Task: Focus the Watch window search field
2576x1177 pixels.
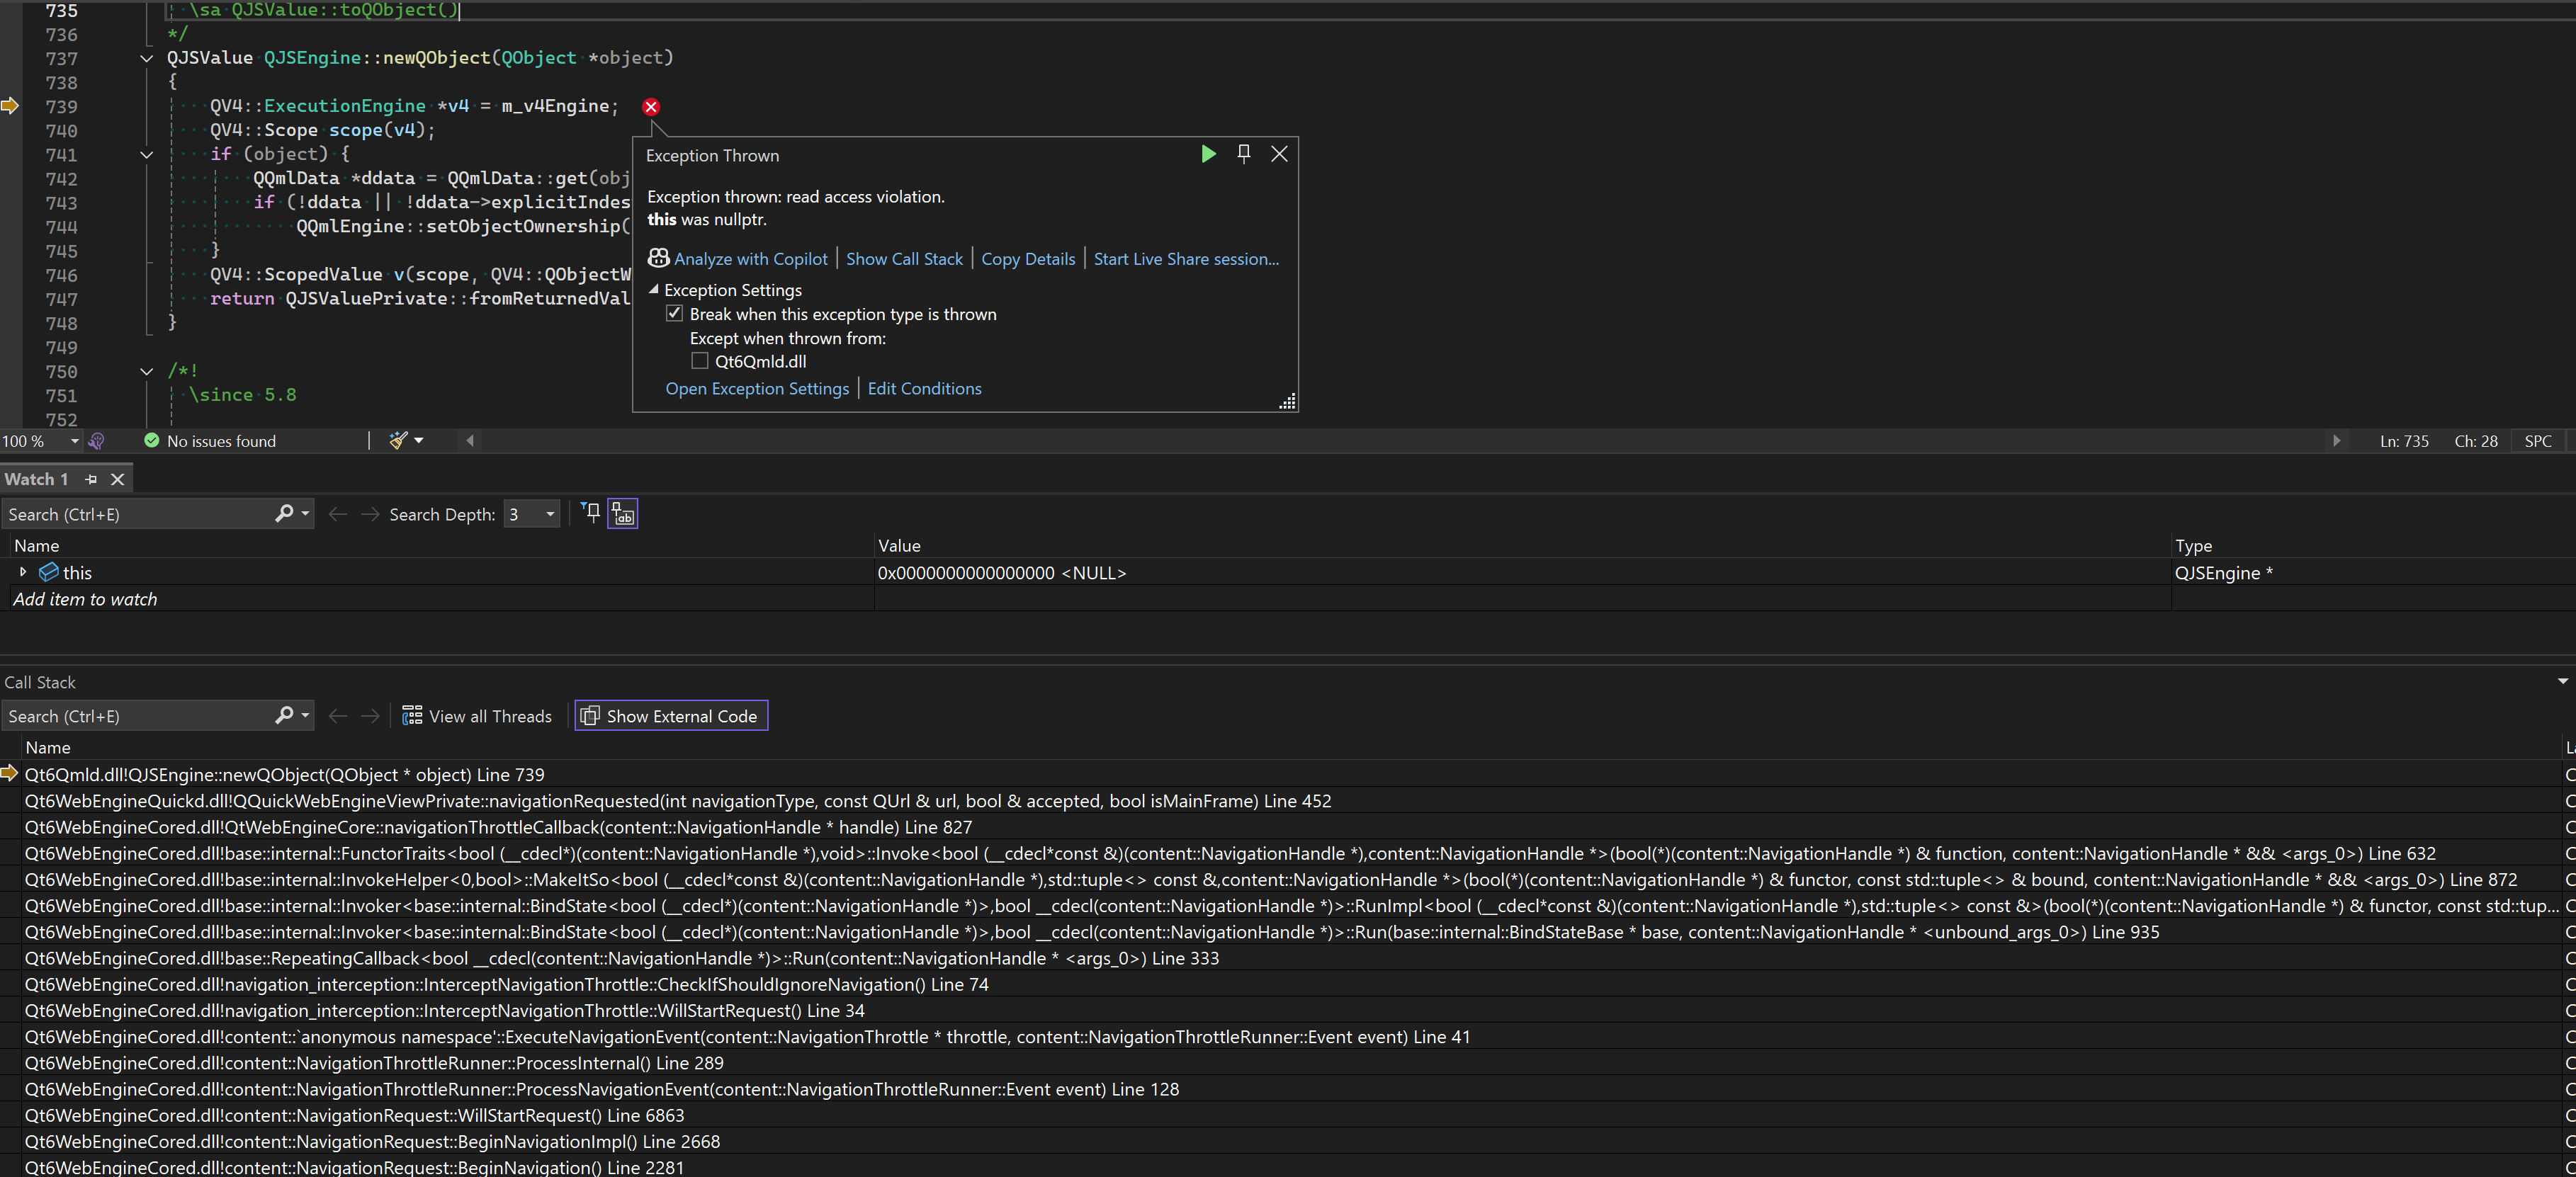Action: click(x=138, y=514)
